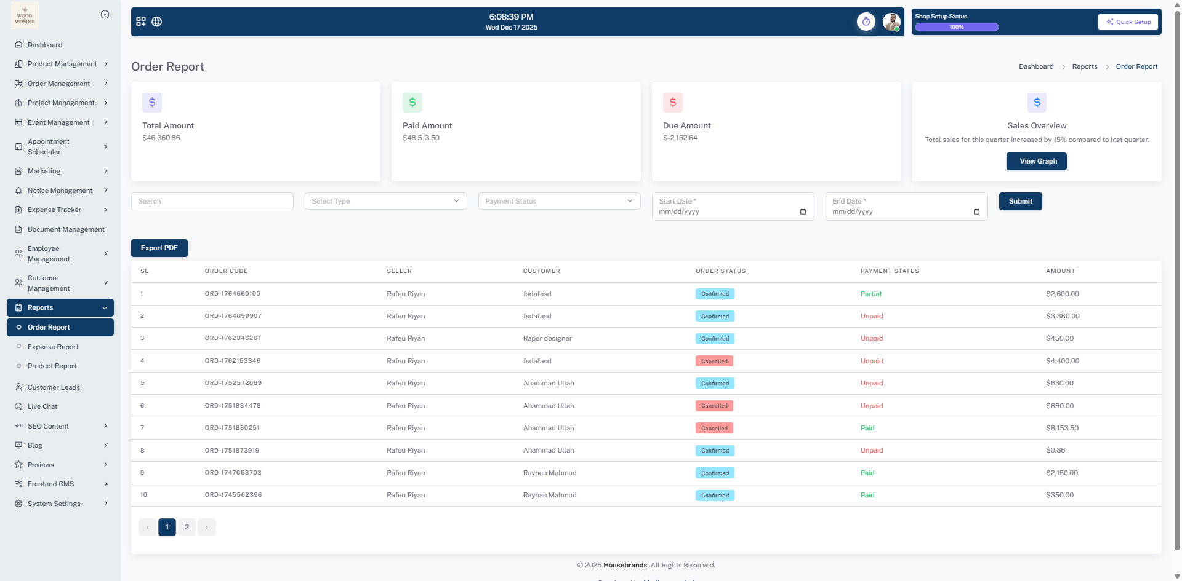1182x581 pixels.
Task: Click the timer icon in top bar
Action: 866,22
